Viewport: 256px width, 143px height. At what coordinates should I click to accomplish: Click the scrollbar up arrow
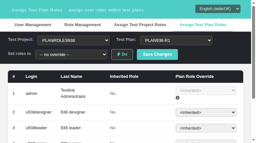pos(253,2)
